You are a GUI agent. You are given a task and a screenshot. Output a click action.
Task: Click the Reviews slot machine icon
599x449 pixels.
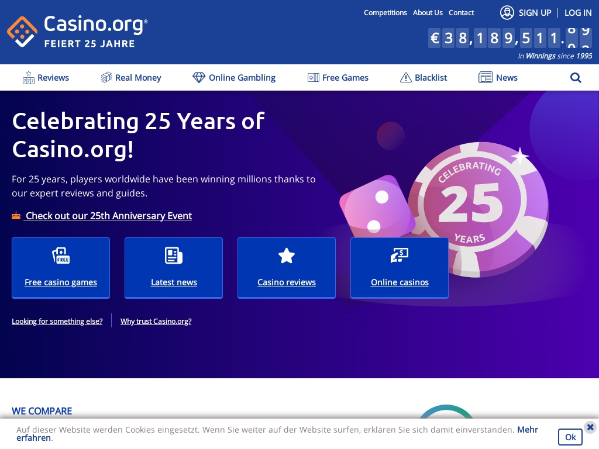29,78
